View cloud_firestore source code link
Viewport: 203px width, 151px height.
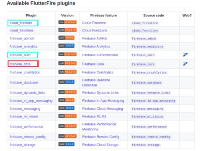click(x=145, y=23)
